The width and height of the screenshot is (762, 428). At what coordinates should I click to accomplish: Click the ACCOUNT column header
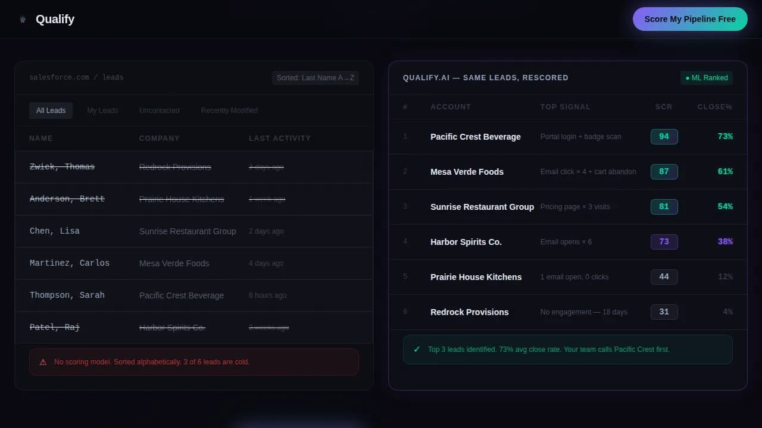[x=451, y=107]
